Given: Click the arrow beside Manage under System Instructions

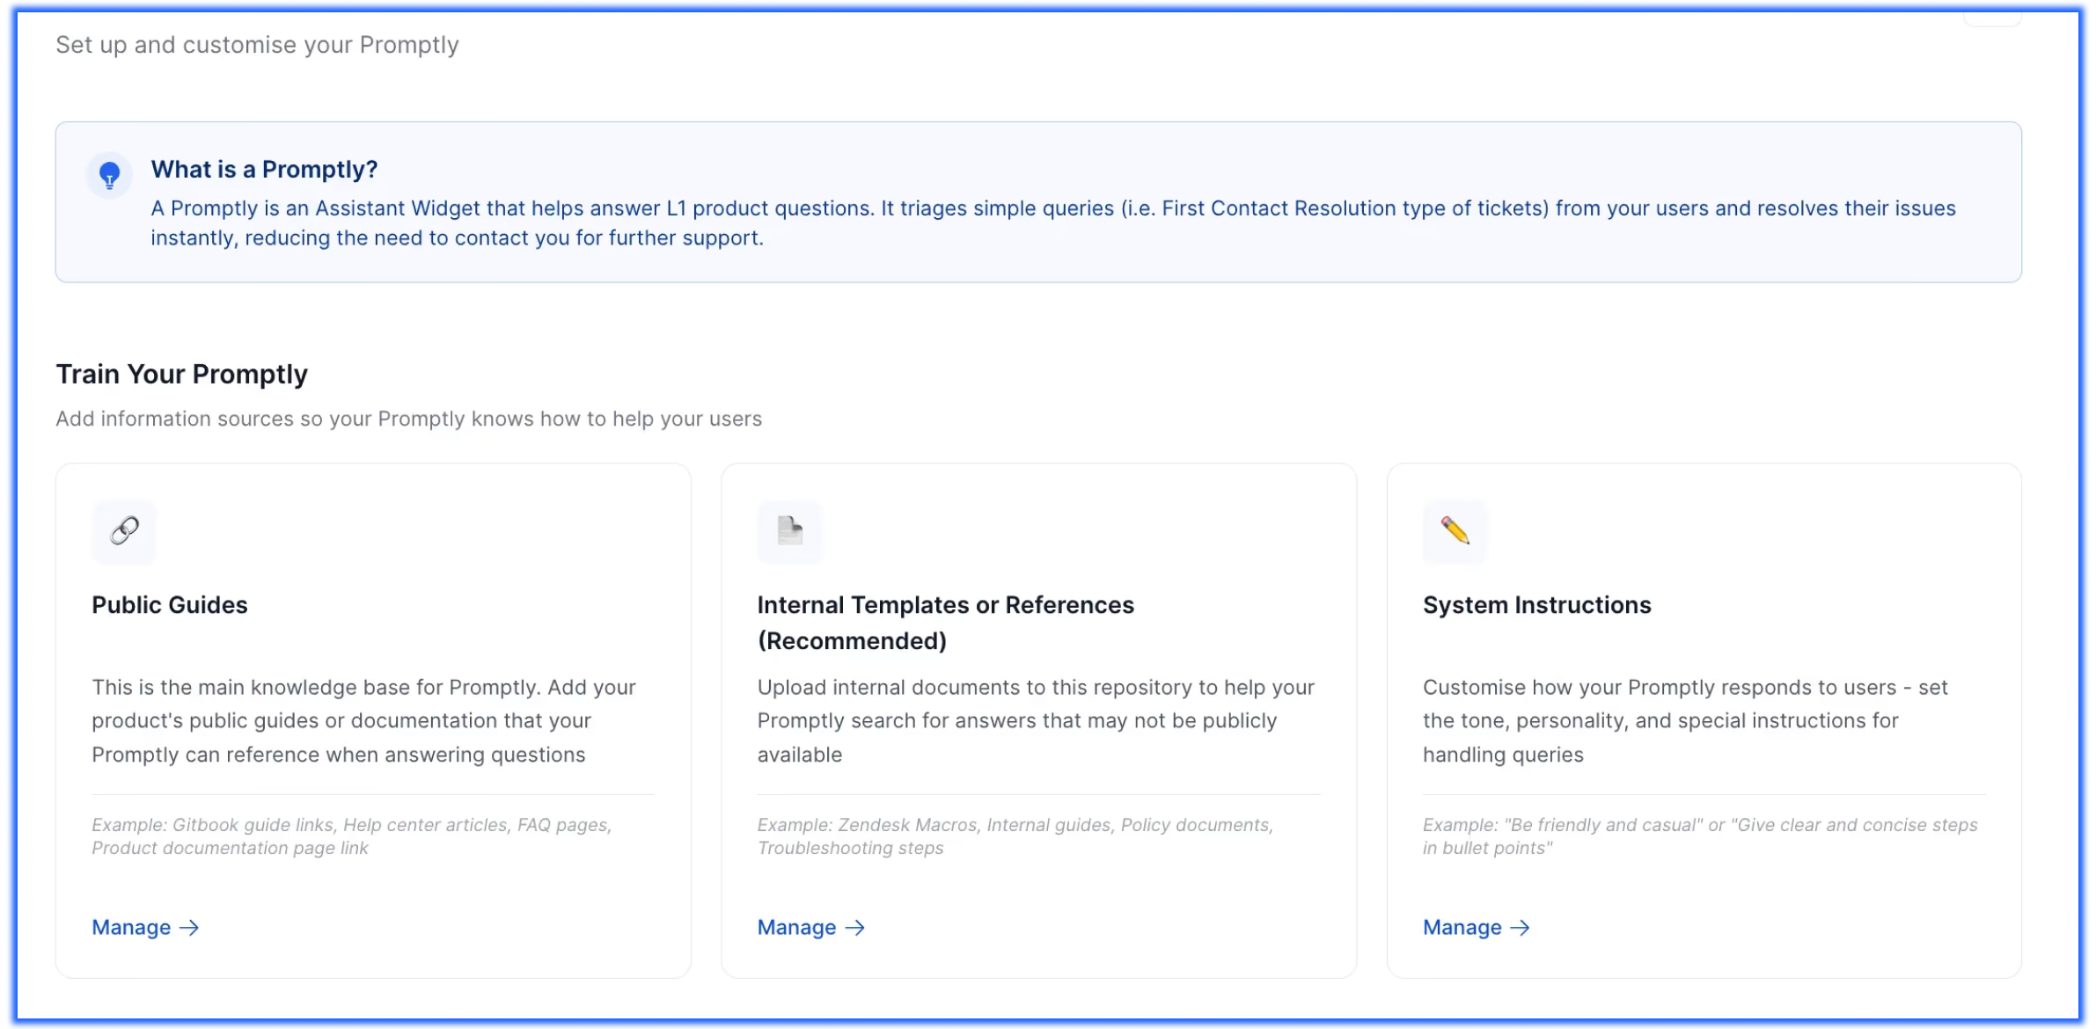Looking at the screenshot, I should point(1520,928).
